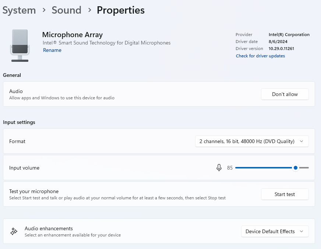Click the Microphone Array device image
This screenshot has height=249, width=321.
(20, 45)
